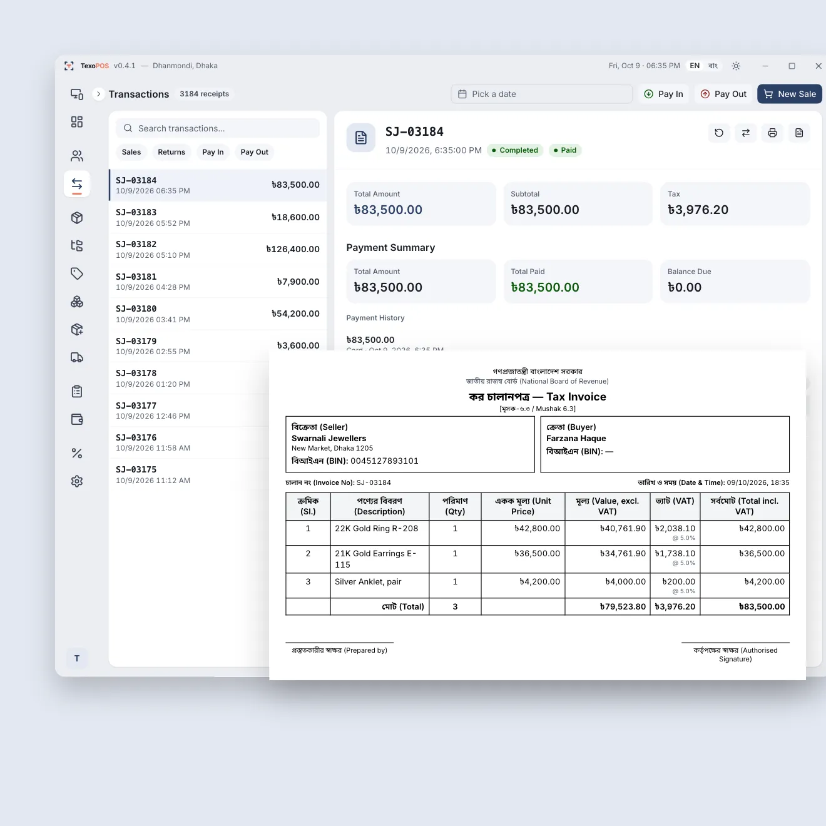Open the price tag icon in sidebar
The width and height of the screenshot is (826, 826).
coord(77,273)
